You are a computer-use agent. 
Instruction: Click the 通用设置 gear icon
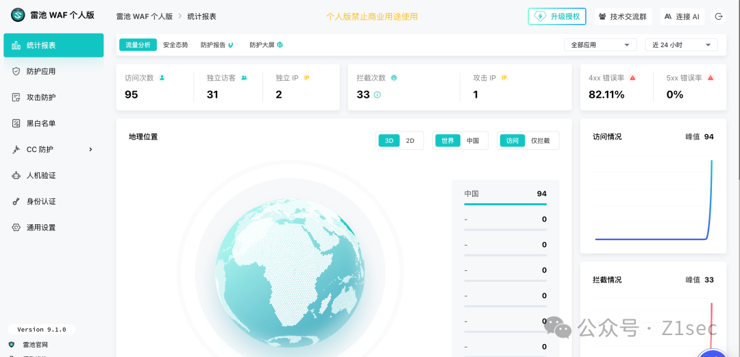tap(16, 228)
